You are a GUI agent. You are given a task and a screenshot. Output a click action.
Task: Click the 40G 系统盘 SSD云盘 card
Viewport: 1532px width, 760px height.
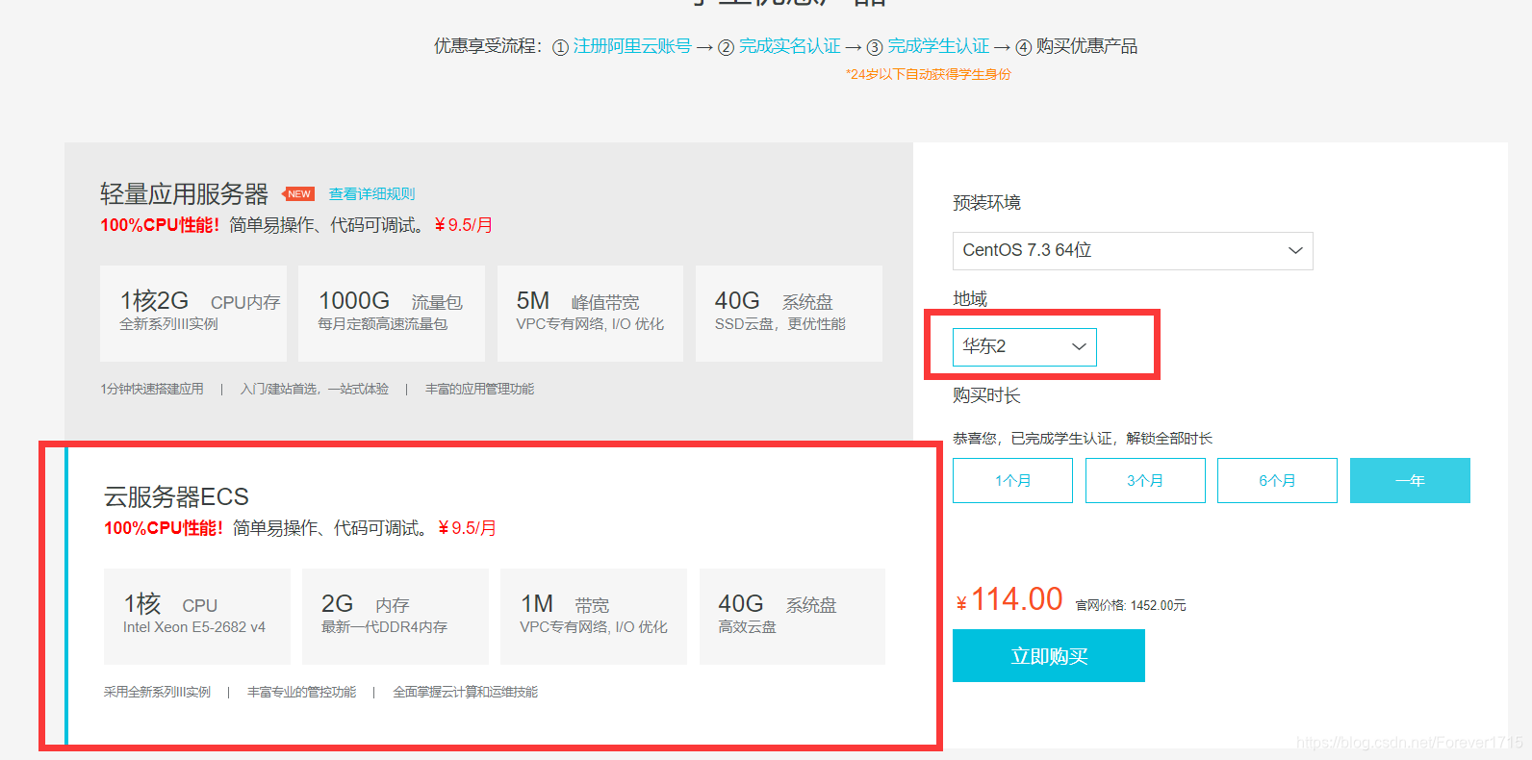tap(789, 314)
